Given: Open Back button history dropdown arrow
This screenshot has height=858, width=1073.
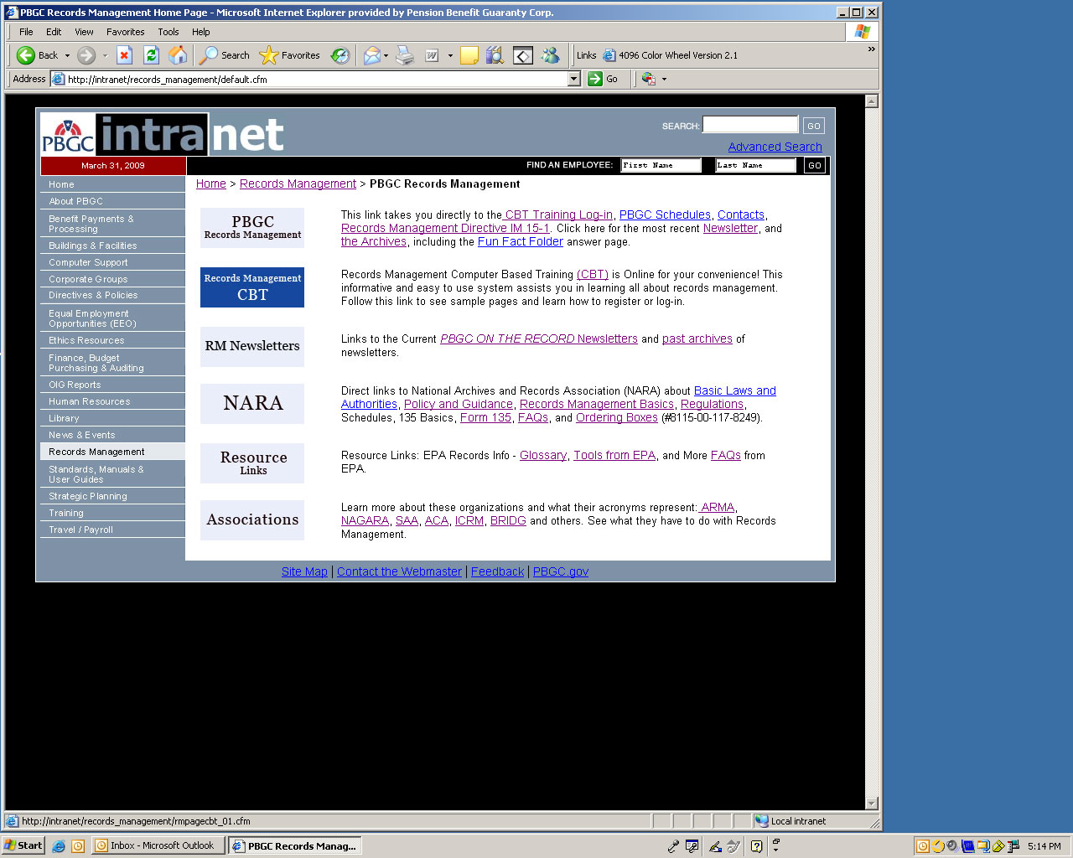Looking at the screenshot, I should (67, 55).
